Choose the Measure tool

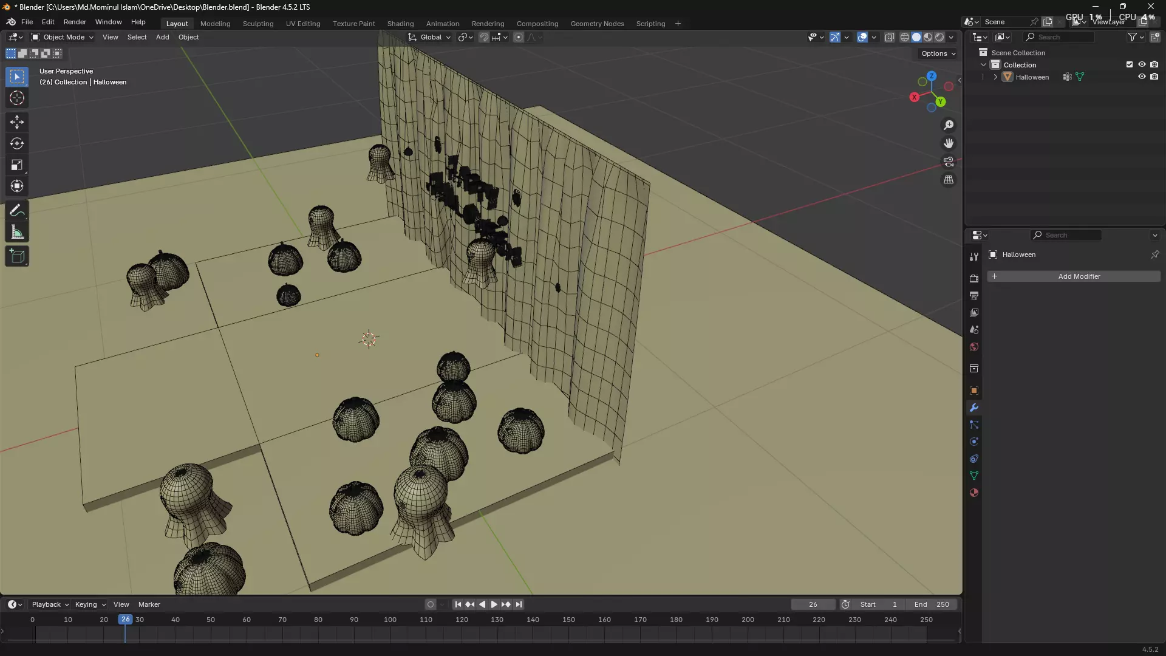[x=17, y=233]
